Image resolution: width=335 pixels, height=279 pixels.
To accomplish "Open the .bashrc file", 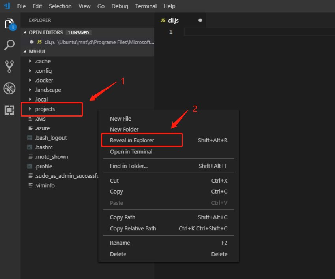I will 43,147.
